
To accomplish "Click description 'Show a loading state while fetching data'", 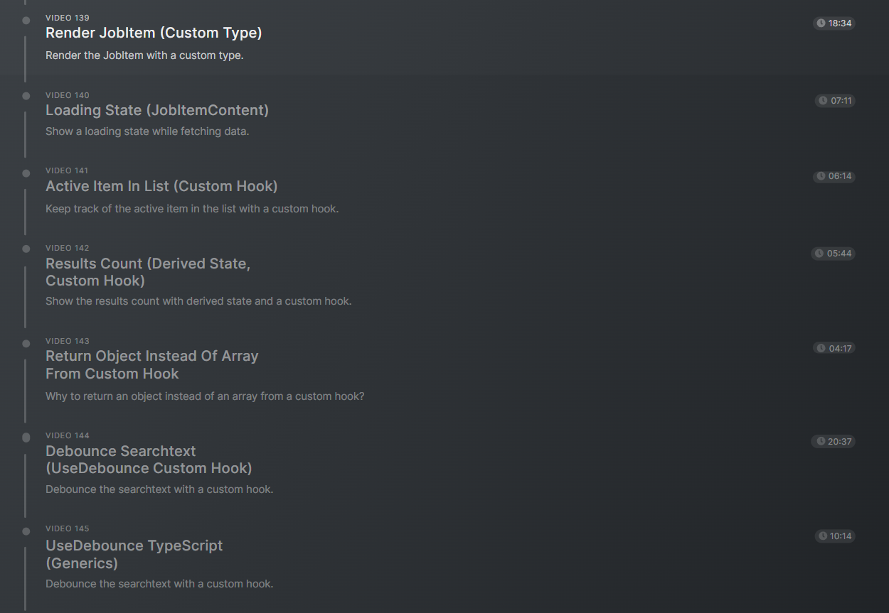I will coord(147,131).
